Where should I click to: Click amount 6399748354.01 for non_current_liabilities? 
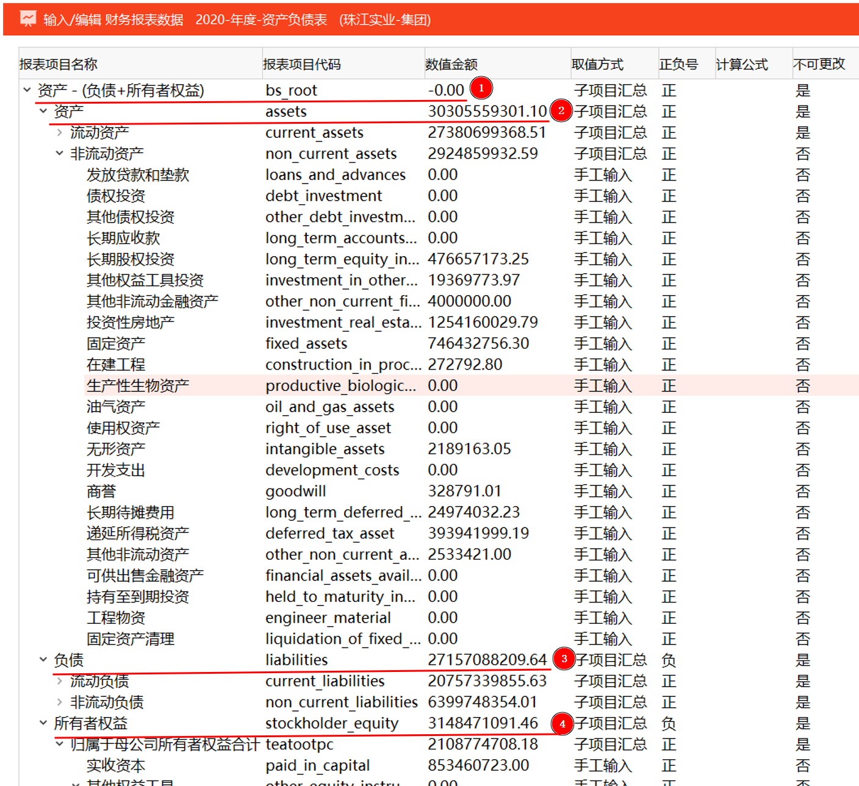(x=483, y=702)
